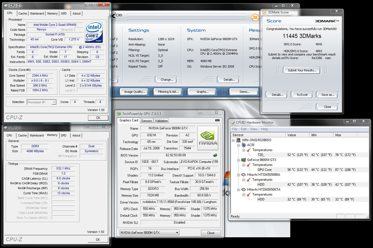
Task: Open the GPU selection dropdown in GPU-Z
Action: (x=177, y=233)
